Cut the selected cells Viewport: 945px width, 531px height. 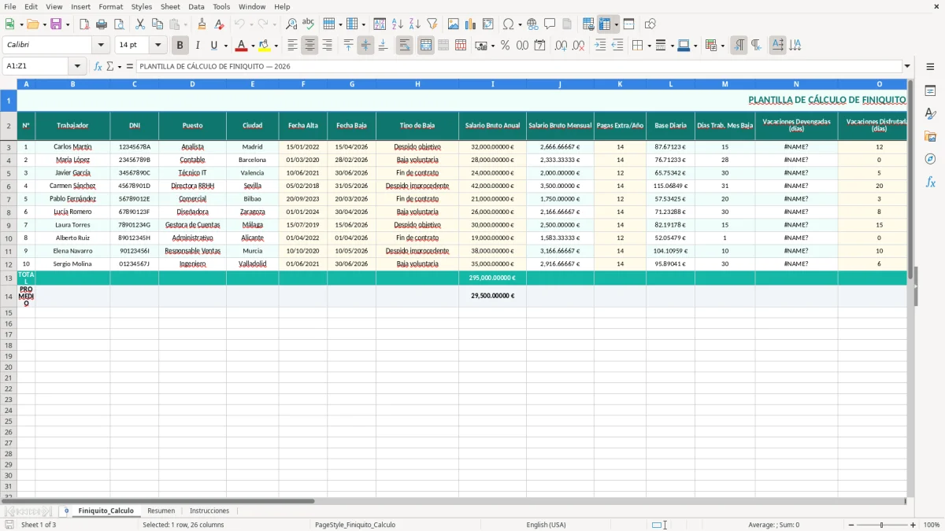140,24
